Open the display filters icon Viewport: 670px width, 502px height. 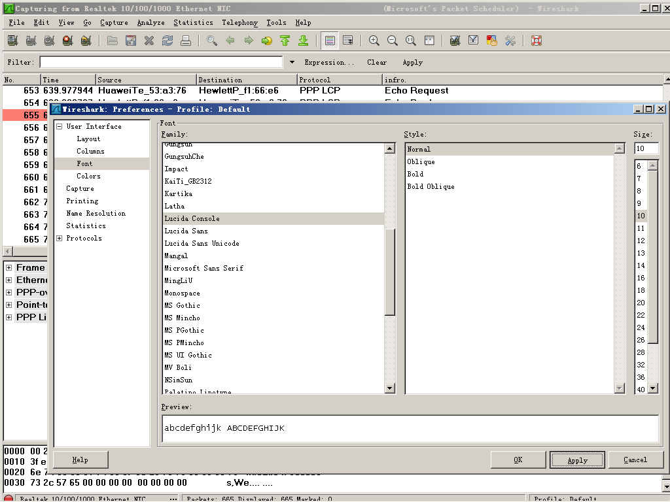click(474, 41)
